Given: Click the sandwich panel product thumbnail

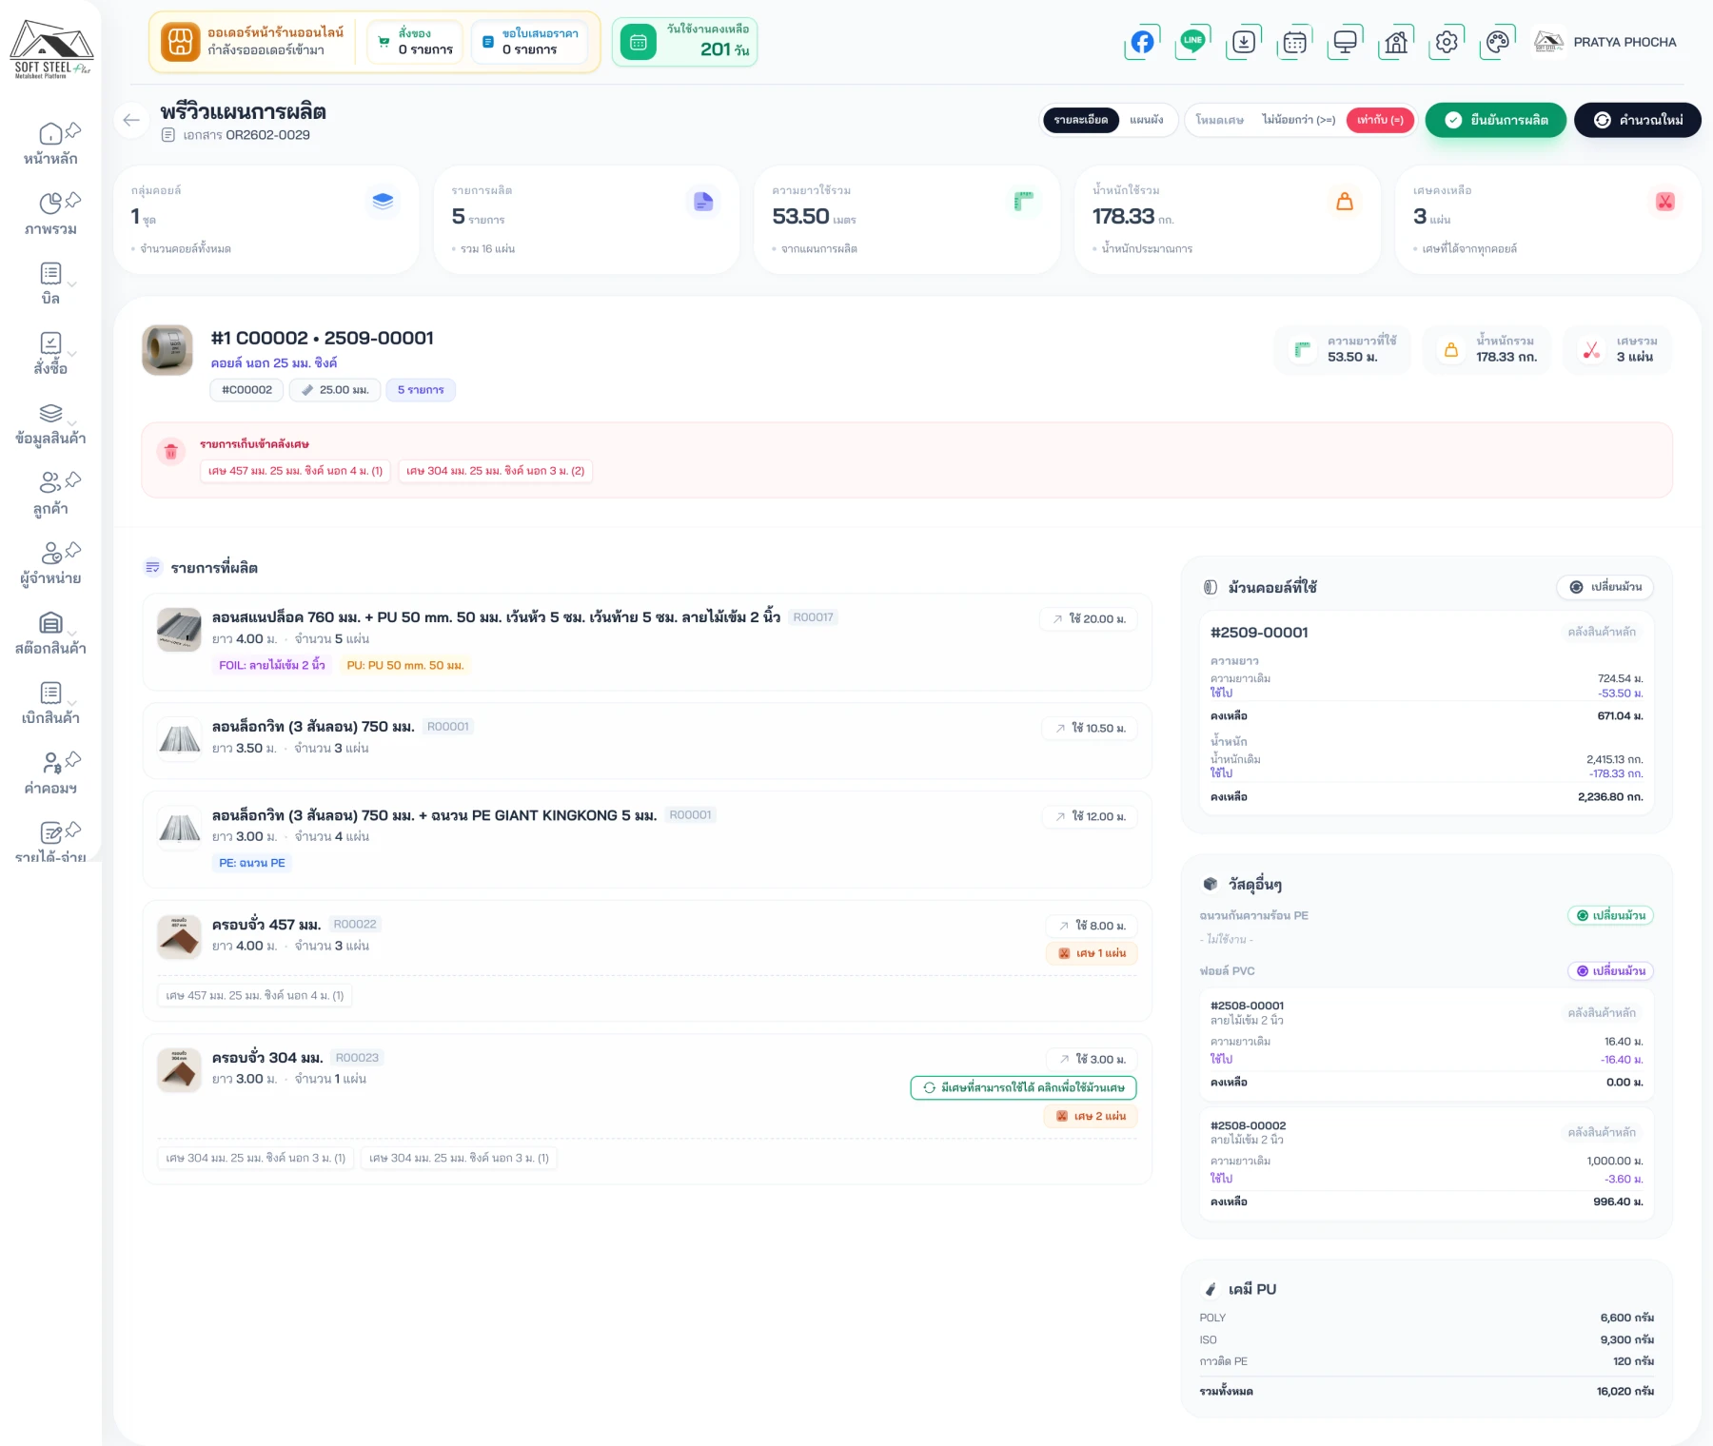Looking at the screenshot, I should coord(179,630).
